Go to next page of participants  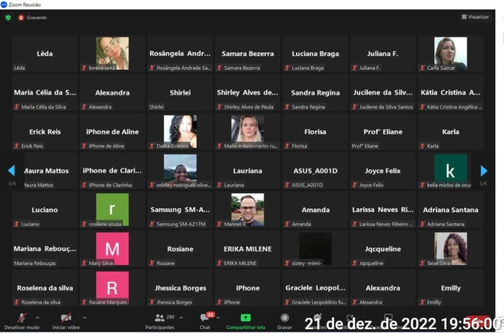coord(484,171)
